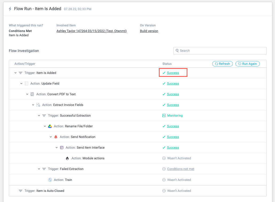Collapse the Update Field action chevron

21,84
